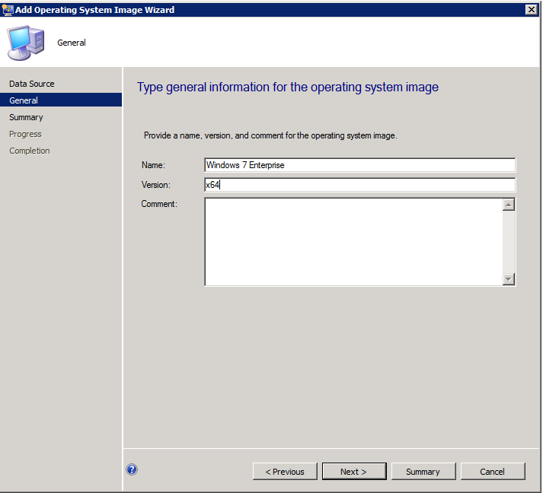Click the Add Operating System Image Wizard title
The image size is (543, 493).
95,10
